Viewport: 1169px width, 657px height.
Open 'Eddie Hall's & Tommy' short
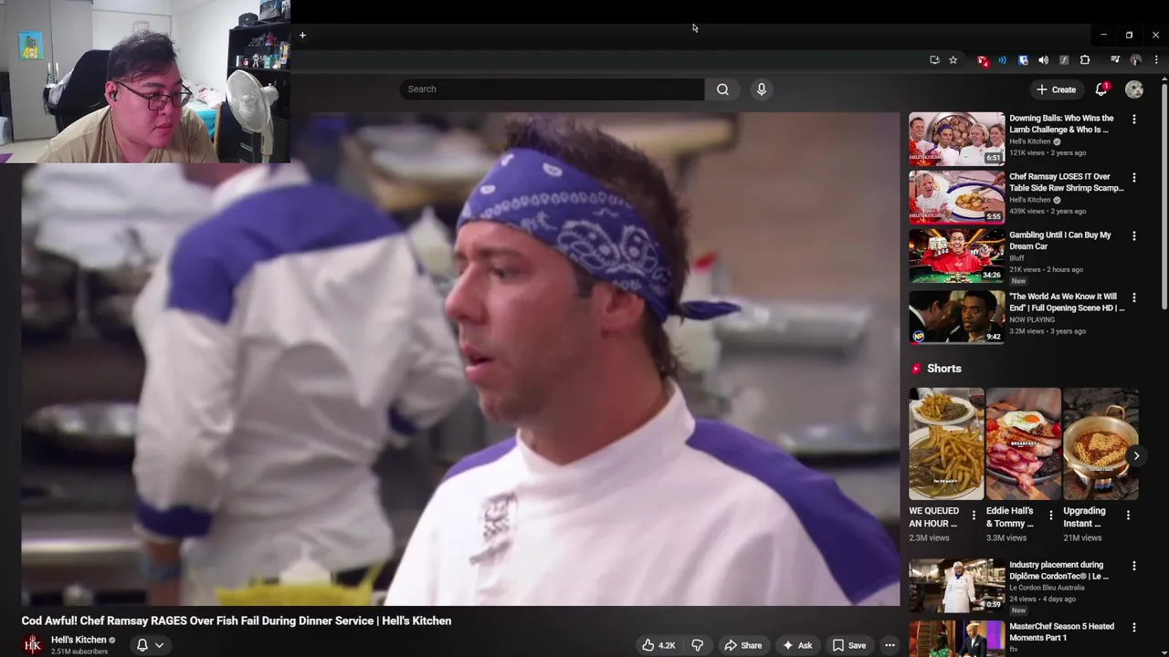1023,444
